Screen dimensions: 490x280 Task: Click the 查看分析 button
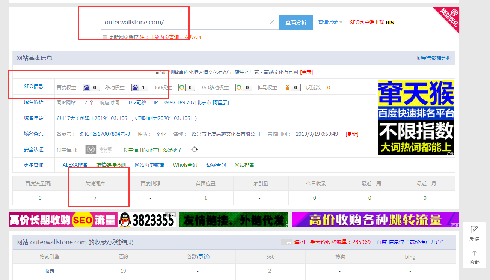tap(296, 22)
